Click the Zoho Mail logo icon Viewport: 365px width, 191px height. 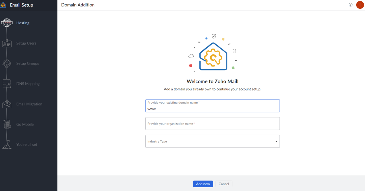[3, 5]
